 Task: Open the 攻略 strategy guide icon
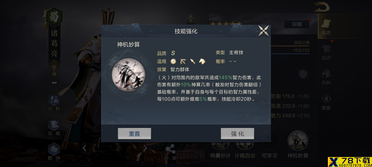click(54, 127)
